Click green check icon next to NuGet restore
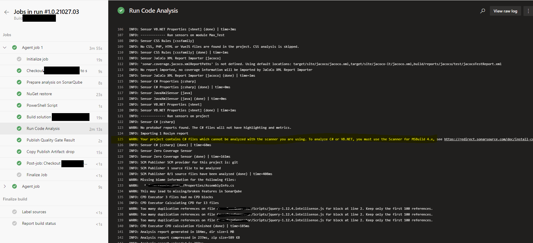Image resolution: width=533 pixels, height=243 pixels. coord(19,94)
